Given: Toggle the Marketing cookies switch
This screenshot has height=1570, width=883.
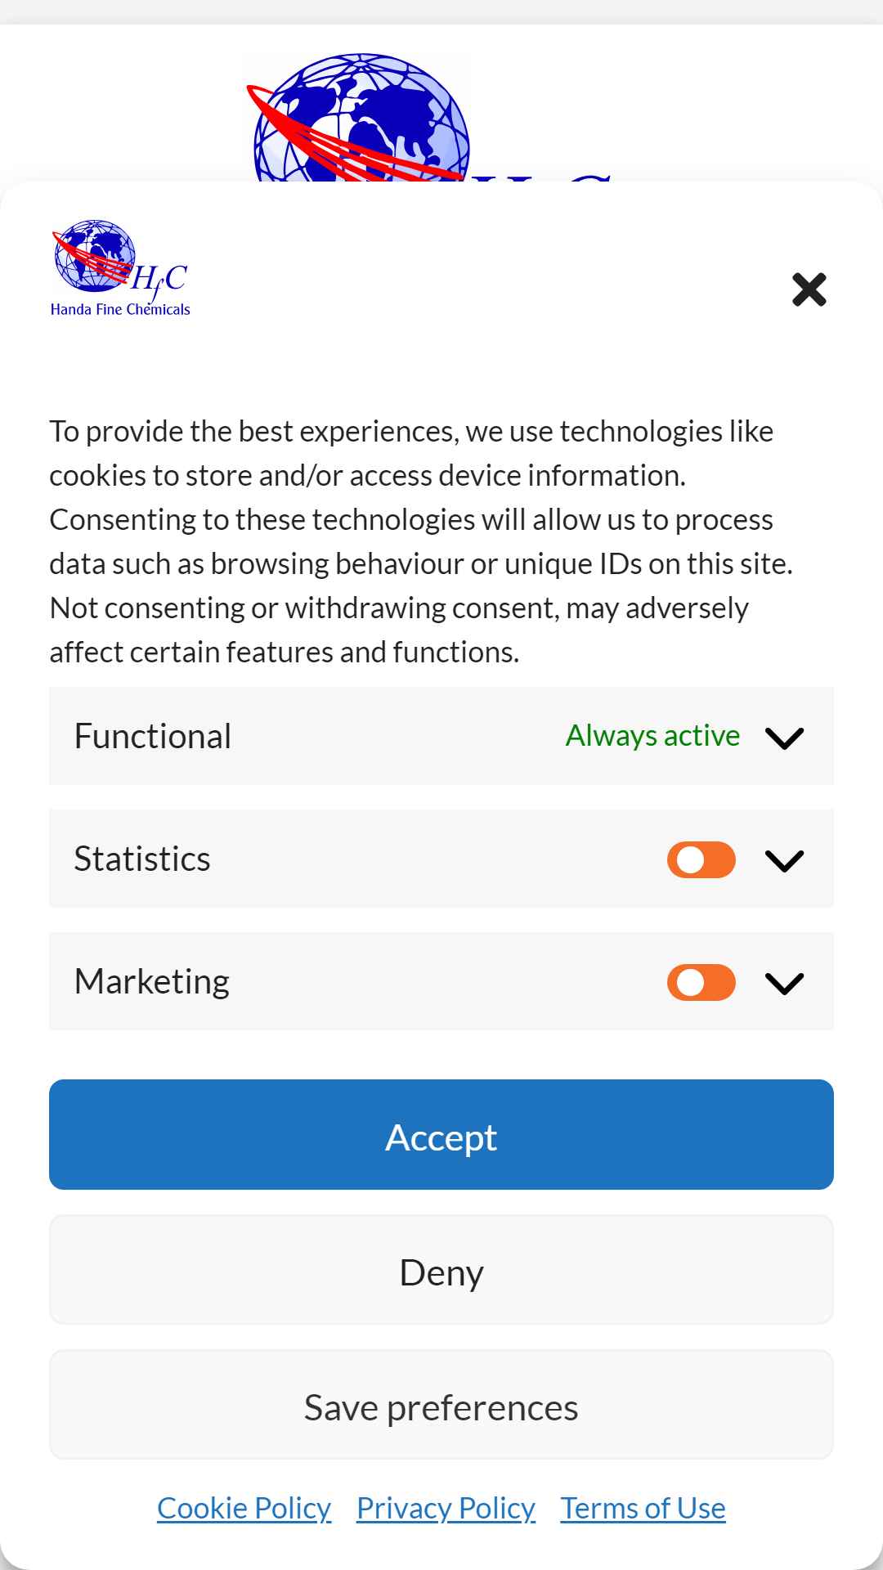Looking at the screenshot, I should point(701,982).
